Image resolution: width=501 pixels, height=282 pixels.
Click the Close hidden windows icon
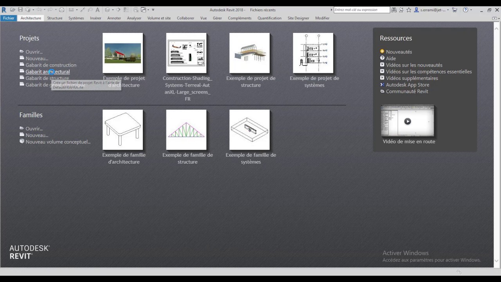[135, 10]
